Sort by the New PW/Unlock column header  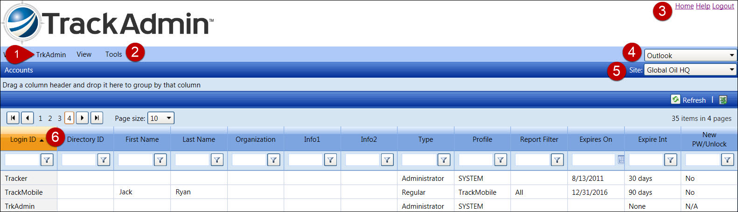point(709,139)
